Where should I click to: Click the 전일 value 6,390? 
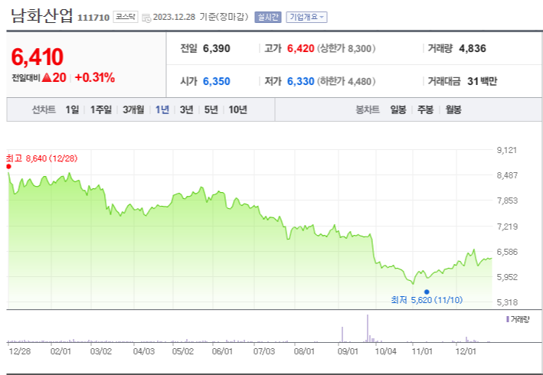[x=217, y=48]
